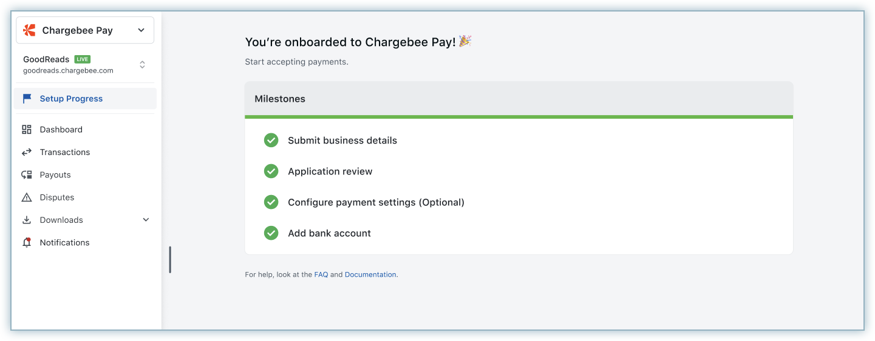
Task: Open the Chargebee Pay product dropdown
Action: 85,30
